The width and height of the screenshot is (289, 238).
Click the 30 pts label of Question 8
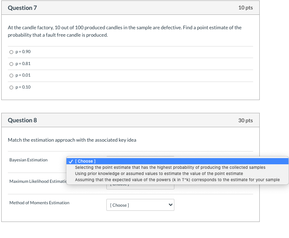tap(245, 120)
